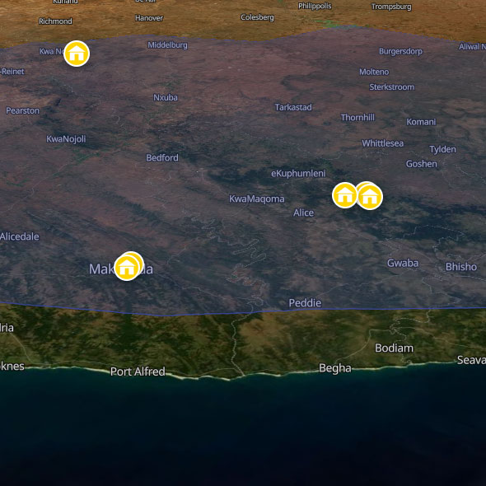Screen dimensions: 486x486
Task: Click the Komani town label
Action: 421,122
